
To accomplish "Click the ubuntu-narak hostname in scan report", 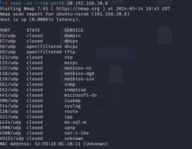I will tap(72, 14).
